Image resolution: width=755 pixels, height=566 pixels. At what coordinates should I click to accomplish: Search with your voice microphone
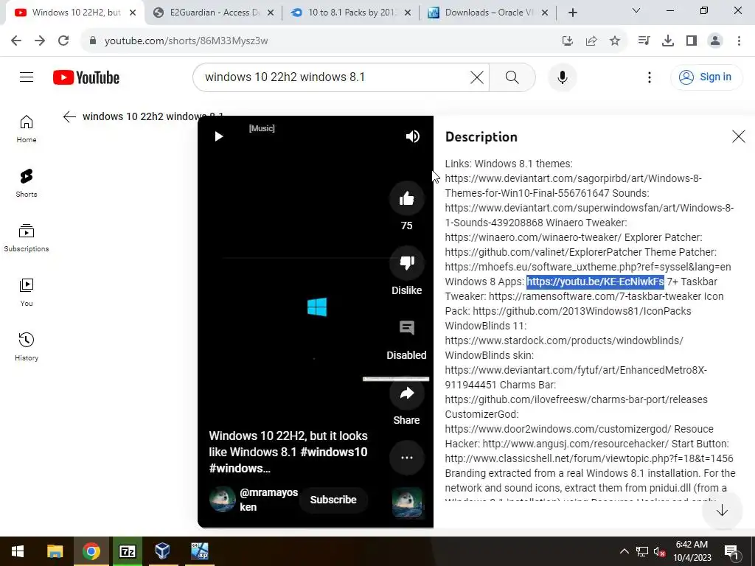point(562,77)
